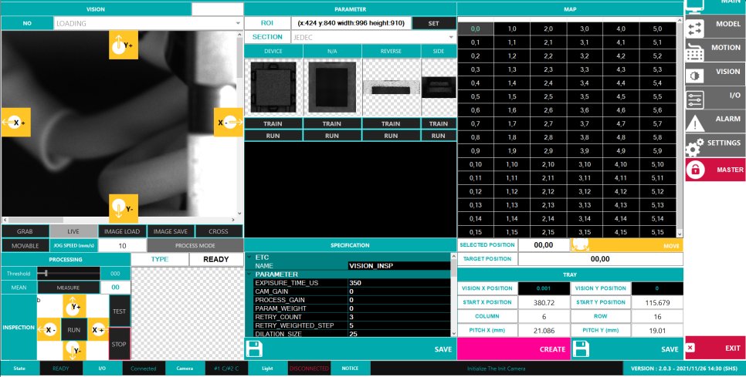Collapse the PARAMETER group in Specification
Image resolution: width=746 pixels, height=377 pixels.
pyautogui.click(x=249, y=274)
